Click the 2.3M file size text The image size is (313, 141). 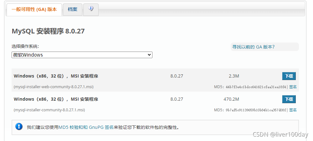234,76
